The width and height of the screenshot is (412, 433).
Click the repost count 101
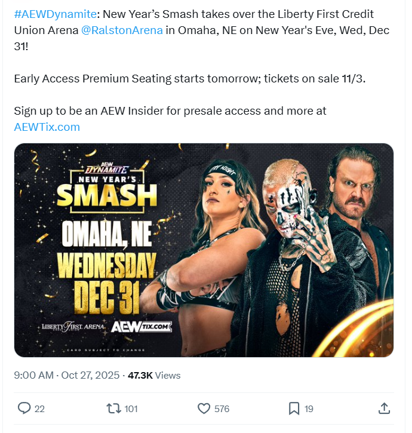[131, 409]
